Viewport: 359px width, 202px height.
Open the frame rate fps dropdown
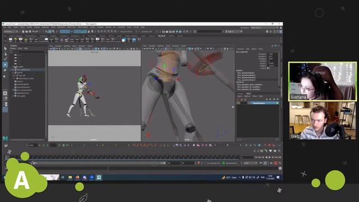[x=250, y=163]
